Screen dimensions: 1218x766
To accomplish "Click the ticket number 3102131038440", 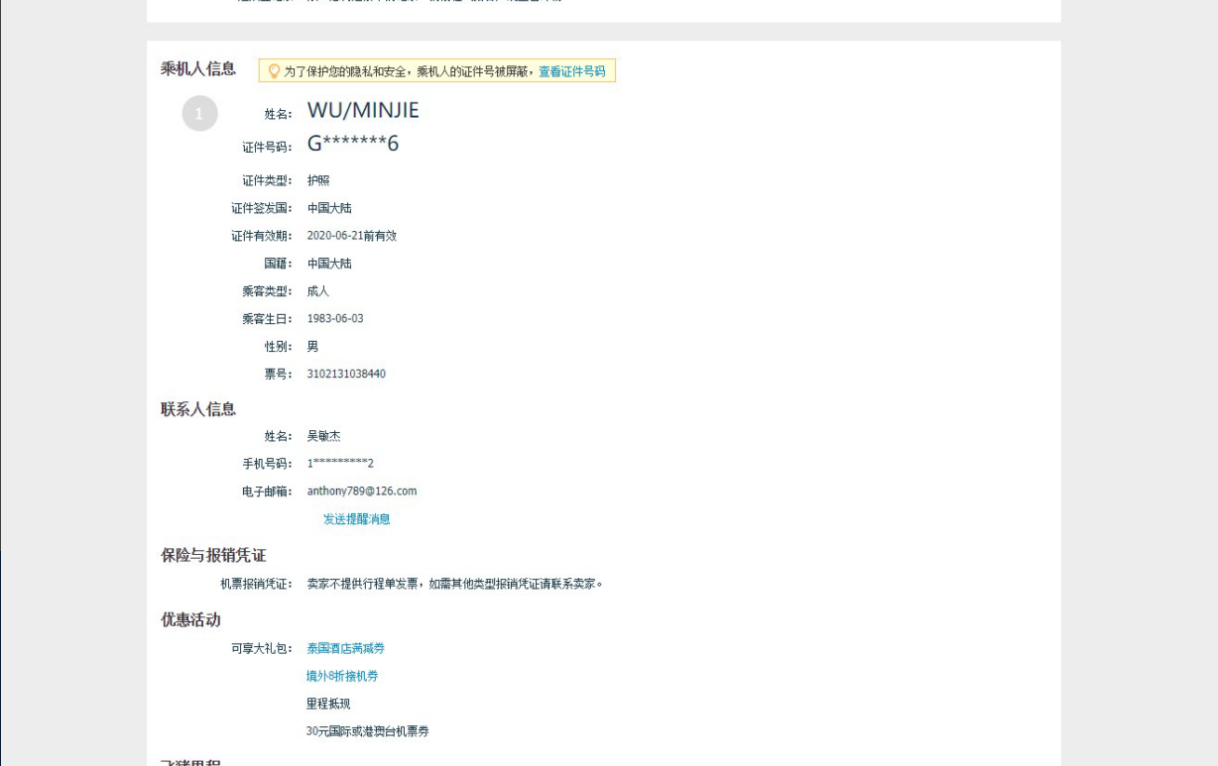I will [x=346, y=375].
